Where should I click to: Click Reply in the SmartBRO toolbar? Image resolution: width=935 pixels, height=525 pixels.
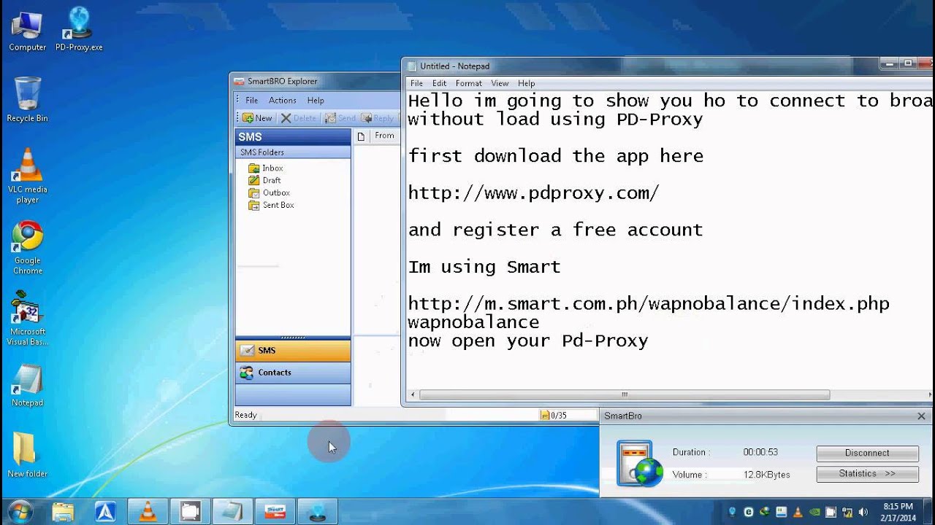[378, 118]
